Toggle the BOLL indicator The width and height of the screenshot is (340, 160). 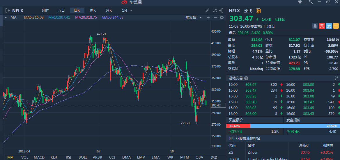83,157
